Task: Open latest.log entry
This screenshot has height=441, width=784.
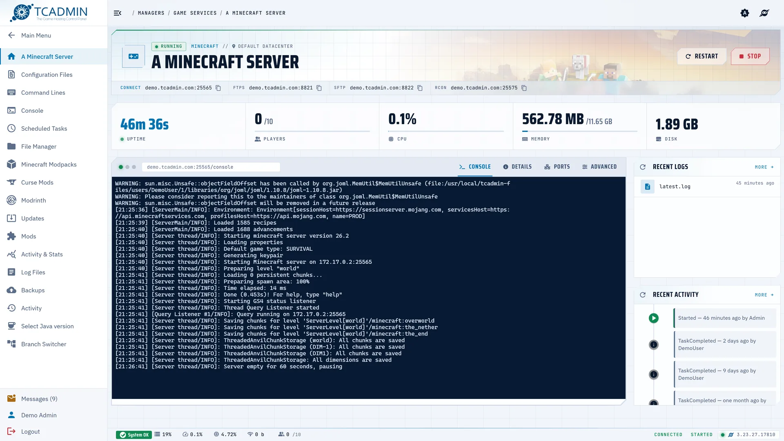Action: 707,187
